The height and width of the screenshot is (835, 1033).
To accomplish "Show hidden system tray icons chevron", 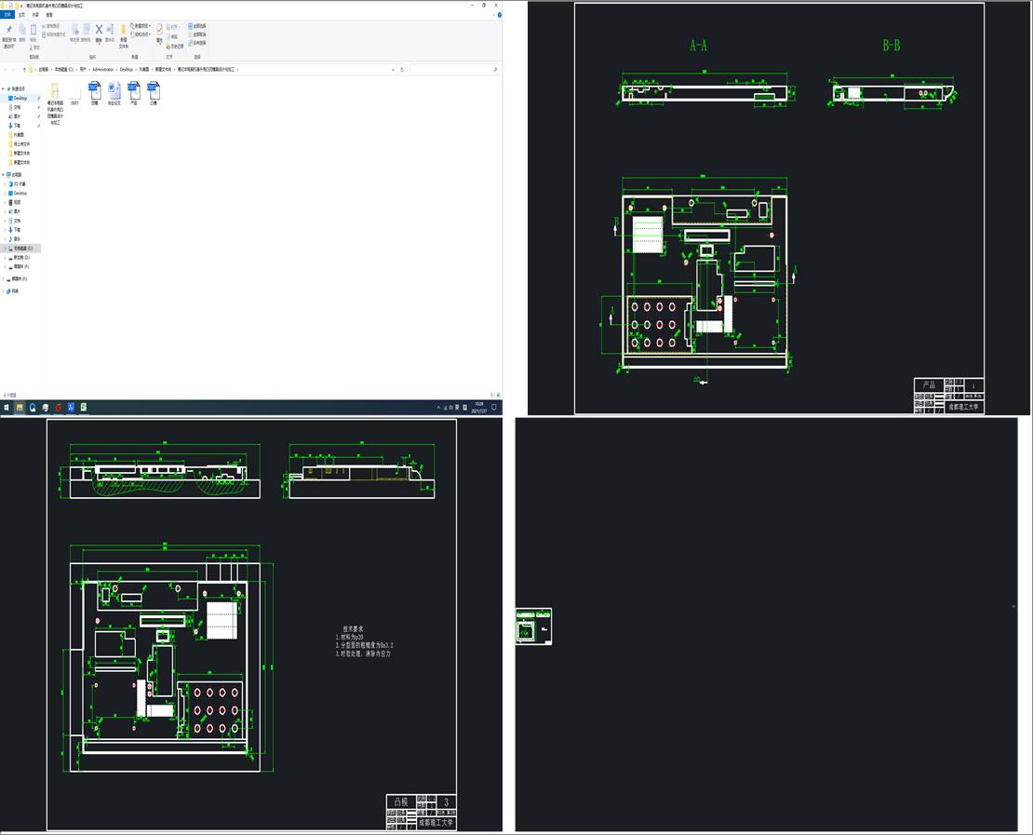I will coord(438,408).
